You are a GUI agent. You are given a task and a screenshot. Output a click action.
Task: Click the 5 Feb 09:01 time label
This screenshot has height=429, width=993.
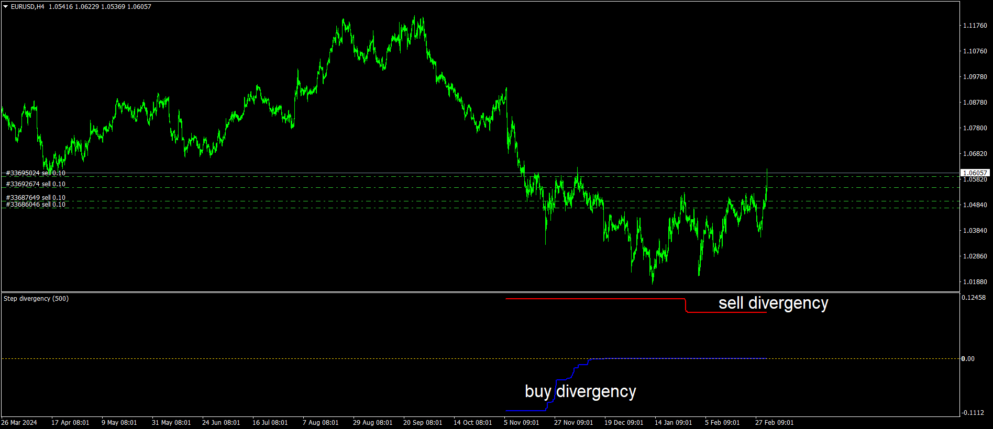[722, 423]
